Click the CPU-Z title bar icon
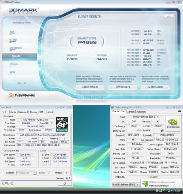This screenshot has width=183, height=194. [3, 107]
